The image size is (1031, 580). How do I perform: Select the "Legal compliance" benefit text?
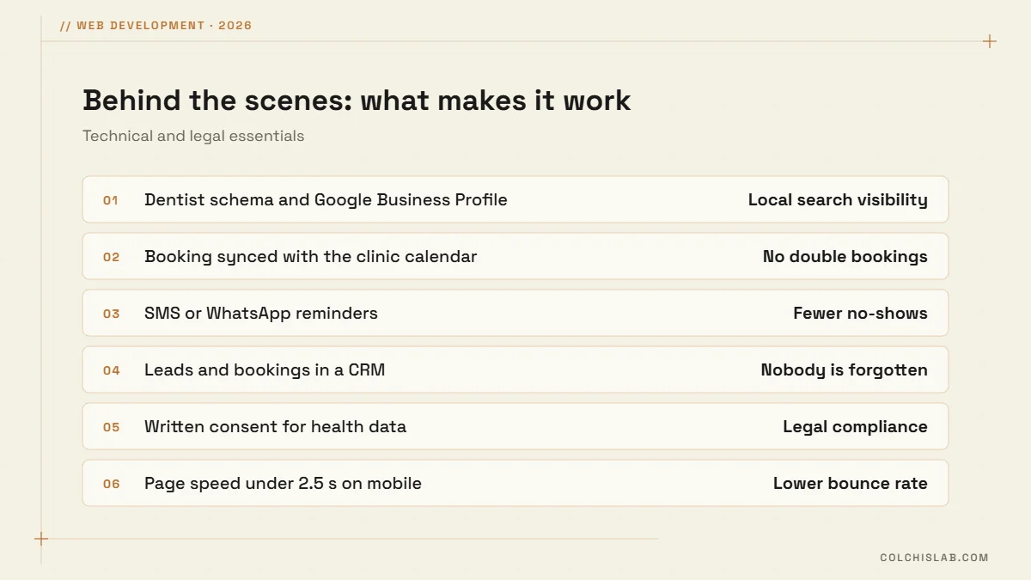coord(855,427)
